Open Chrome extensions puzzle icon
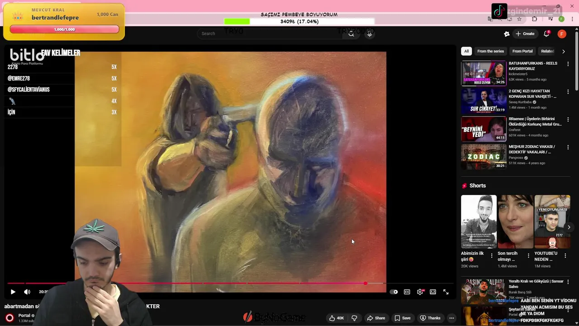Image resolution: width=579 pixels, height=326 pixels. coord(535,19)
